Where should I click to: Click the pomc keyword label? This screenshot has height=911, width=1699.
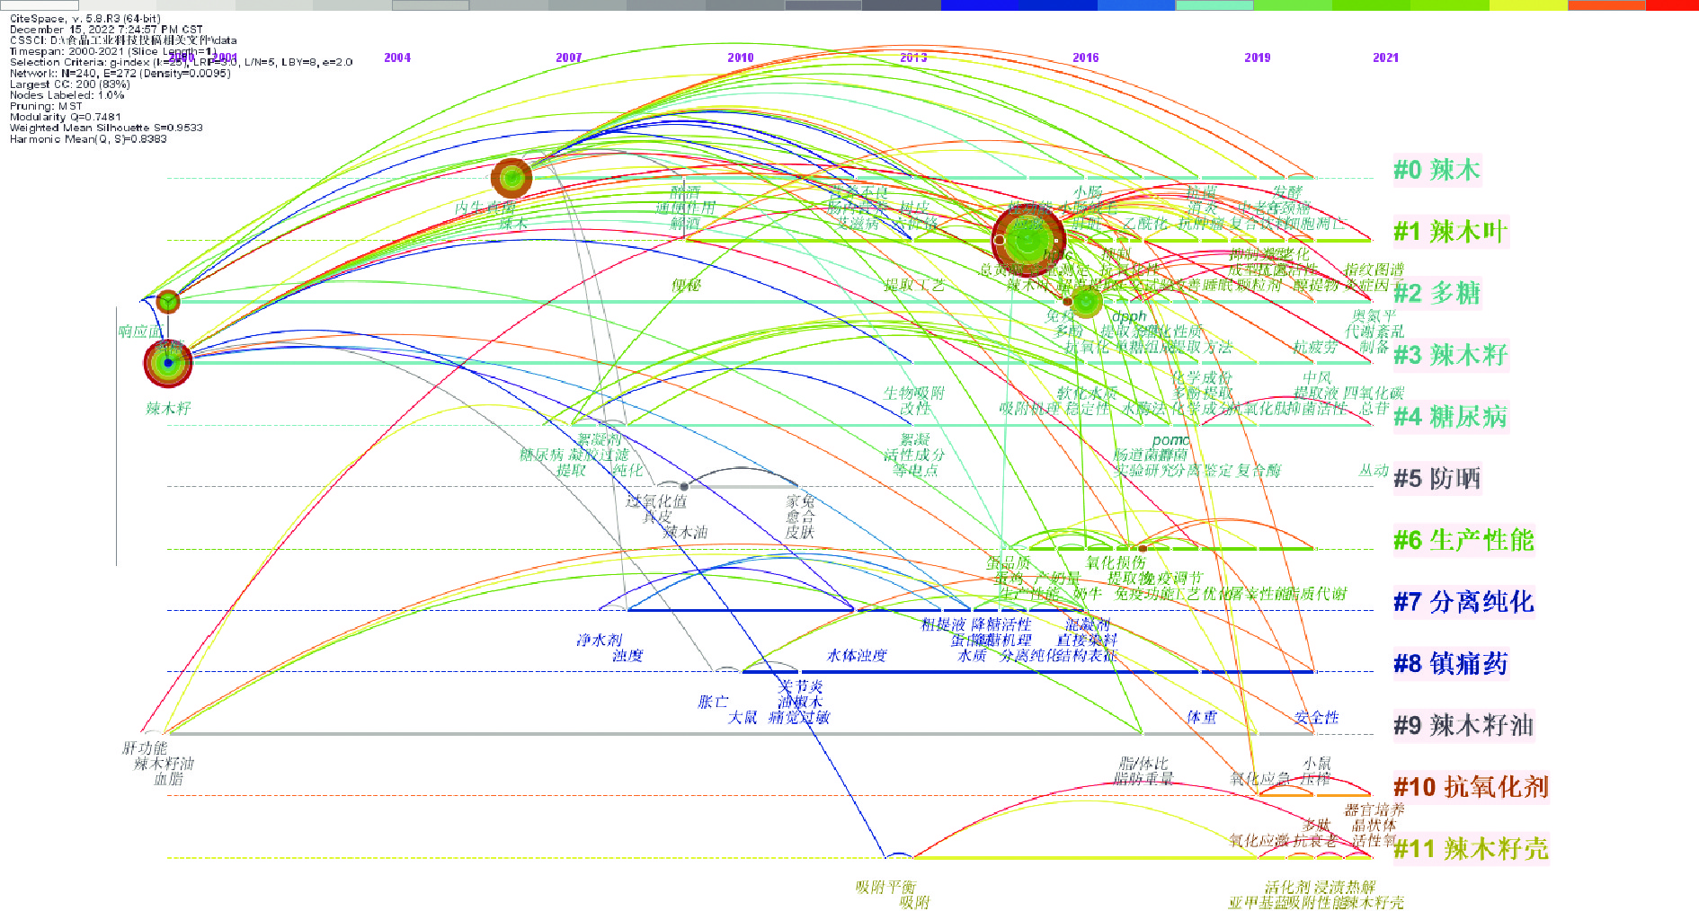pos(1170,440)
